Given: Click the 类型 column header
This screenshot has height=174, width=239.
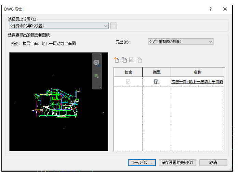Looking at the screenshot, I should click(157, 72).
